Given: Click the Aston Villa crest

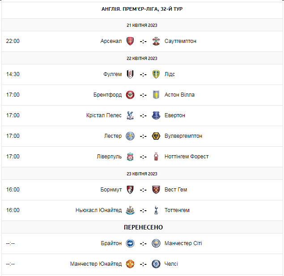Looking at the screenshot, I should pos(156,95).
